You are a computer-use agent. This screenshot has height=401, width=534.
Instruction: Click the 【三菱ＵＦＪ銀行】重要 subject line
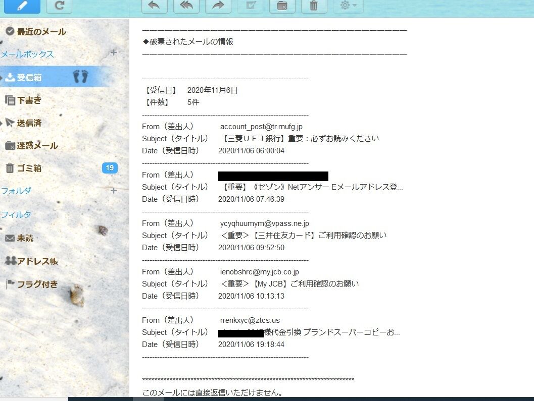[300, 138]
